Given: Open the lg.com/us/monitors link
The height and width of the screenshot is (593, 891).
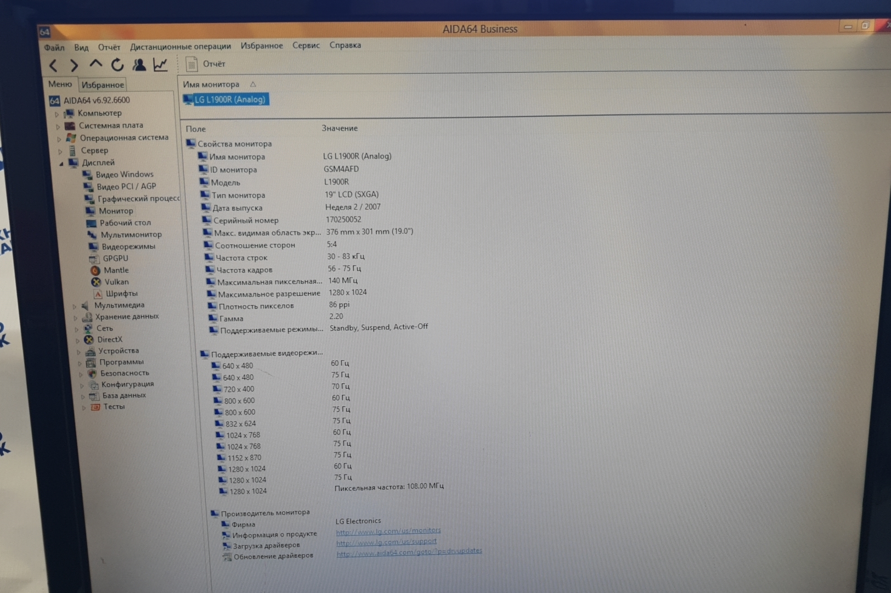Looking at the screenshot, I should pyautogui.click(x=388, y=531).
